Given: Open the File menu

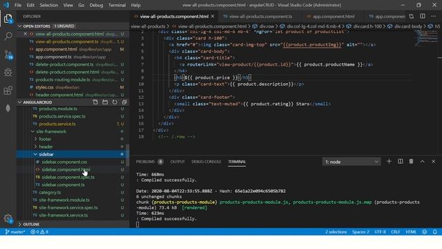Looking at the screenshot, I should pos(18,5).
